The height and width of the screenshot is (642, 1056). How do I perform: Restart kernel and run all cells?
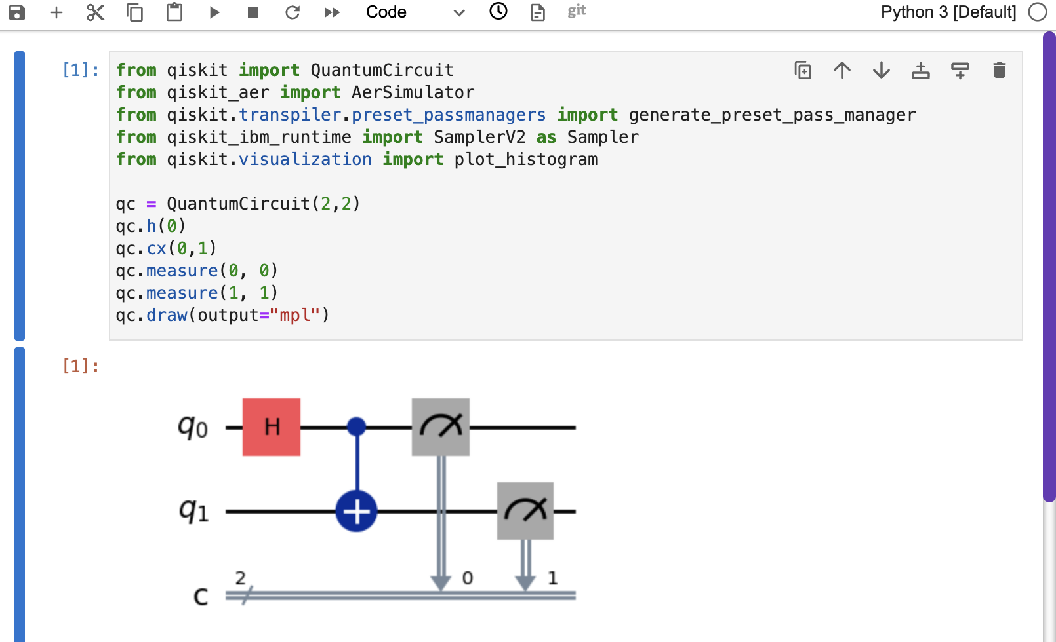click(332, 12)
